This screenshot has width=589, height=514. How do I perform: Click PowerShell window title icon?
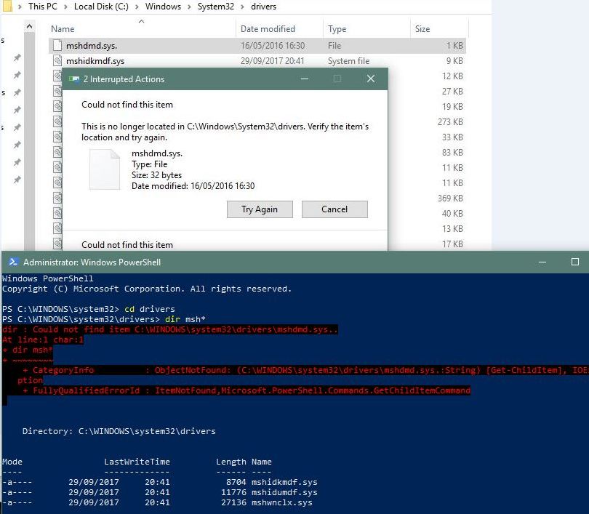coord(13,262)
